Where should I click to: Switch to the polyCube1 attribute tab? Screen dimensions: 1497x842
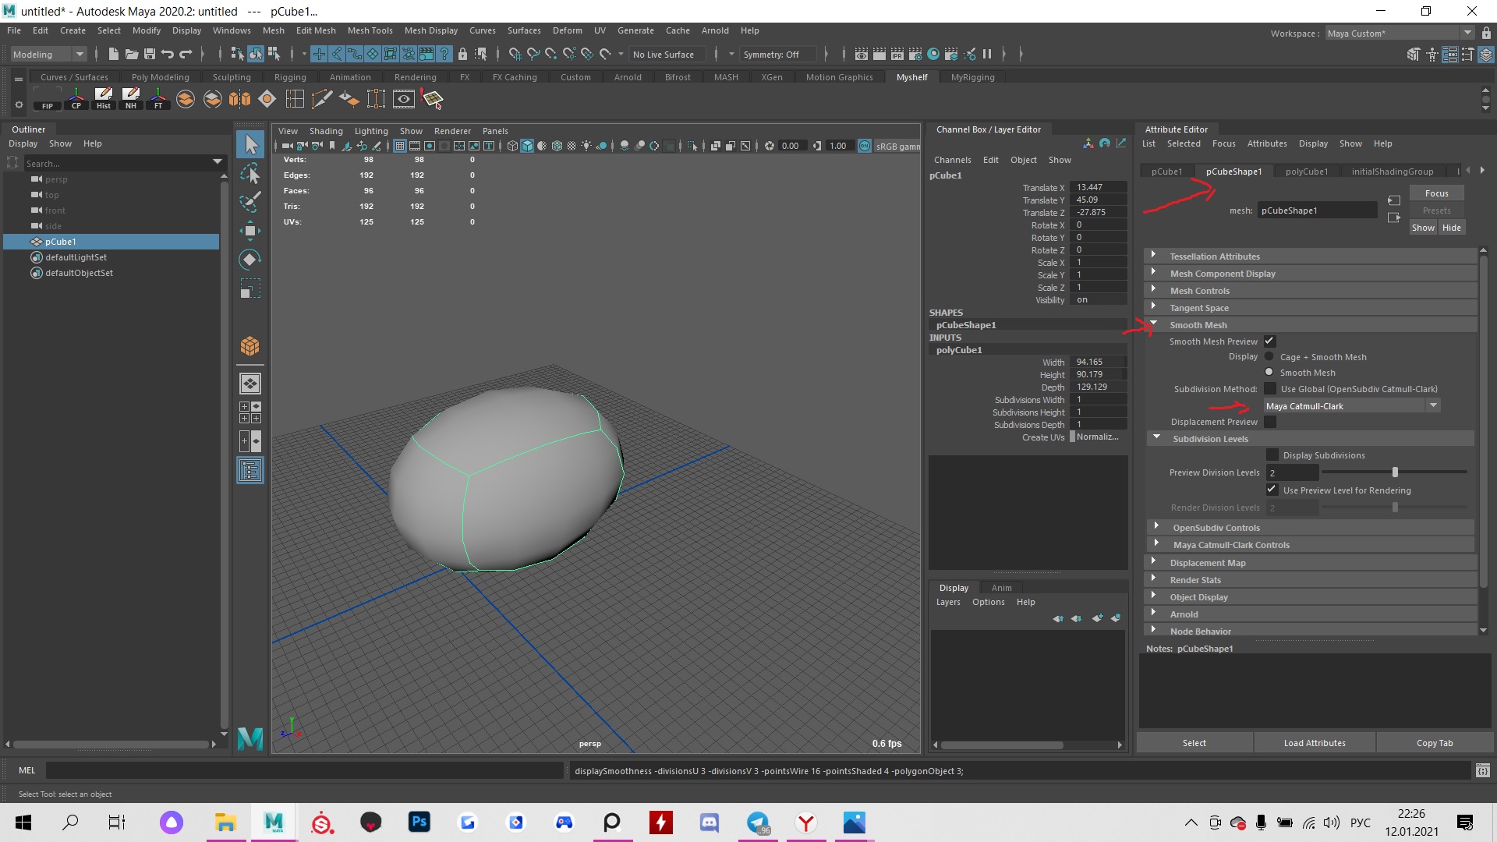(1306, 172)
